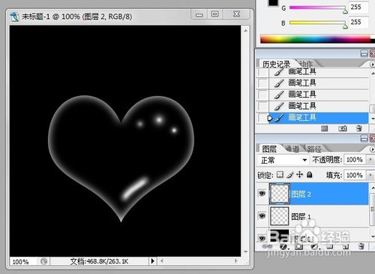This screenshot has height=274, width=375.
Task: Click history state marker beside highlighted 画笔工具
Action: pos(270,118)
